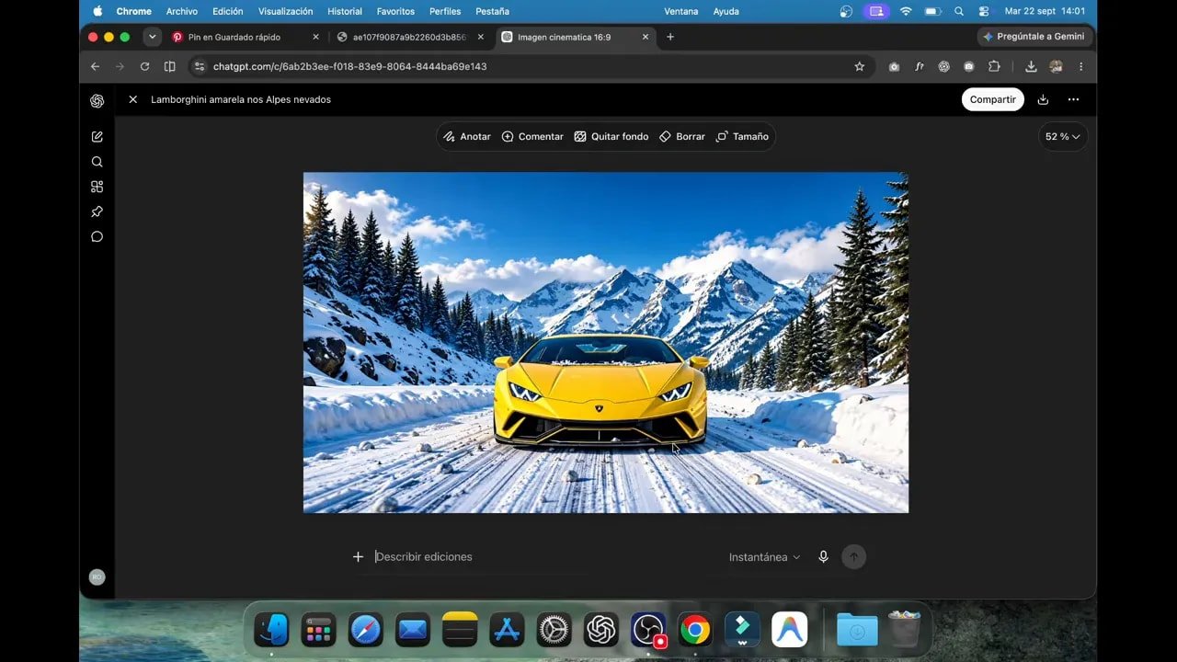Select the Anotar tool
This screenshot has width=1177, height=662.
[x=467, y=136]
